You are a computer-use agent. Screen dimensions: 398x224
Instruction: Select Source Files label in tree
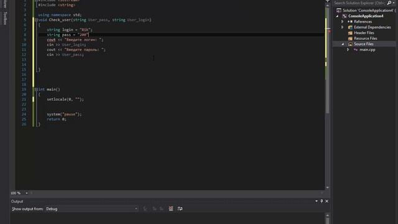coord(363,44)
